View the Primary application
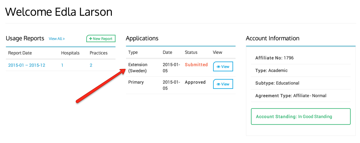The height and width of the screenshot is (143, 360). pos(223,84)
